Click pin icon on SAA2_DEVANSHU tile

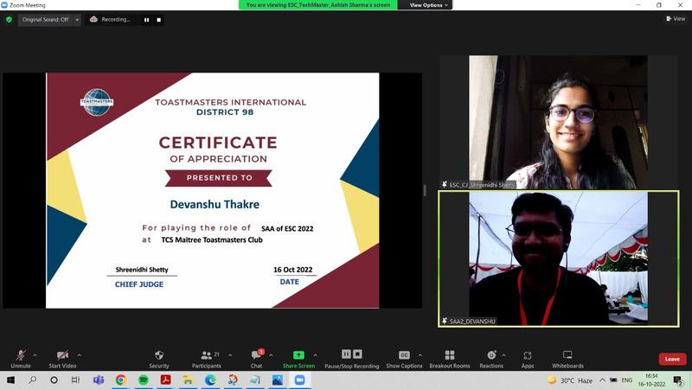[444, 321]
